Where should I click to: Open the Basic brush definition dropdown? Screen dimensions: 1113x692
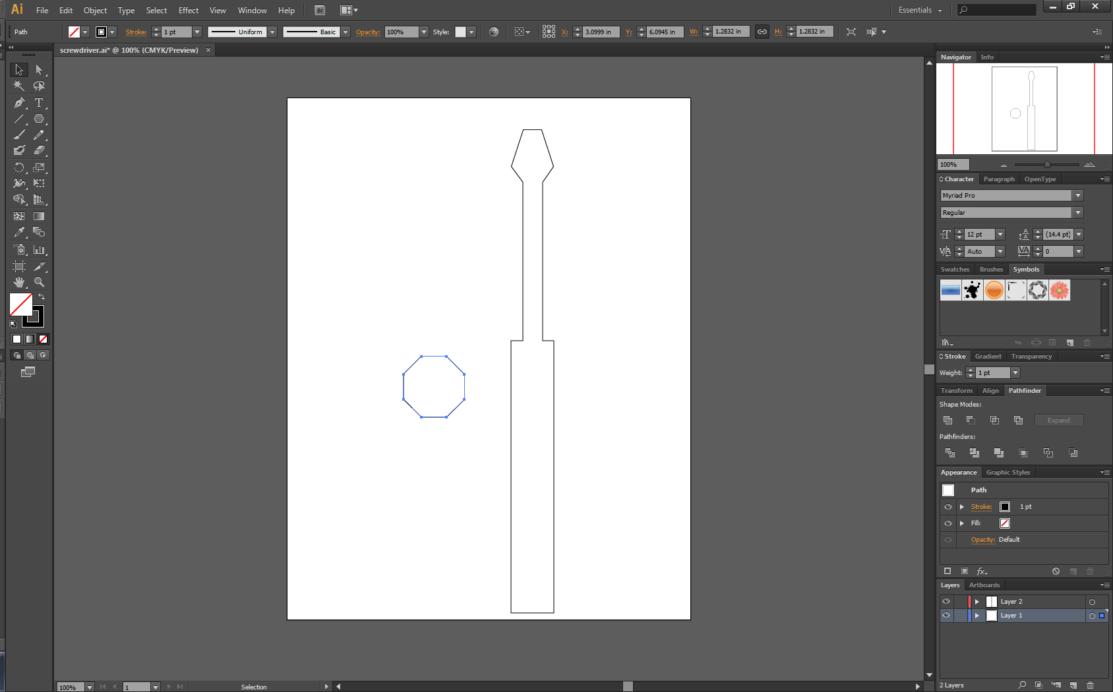[x=346, y=32]
